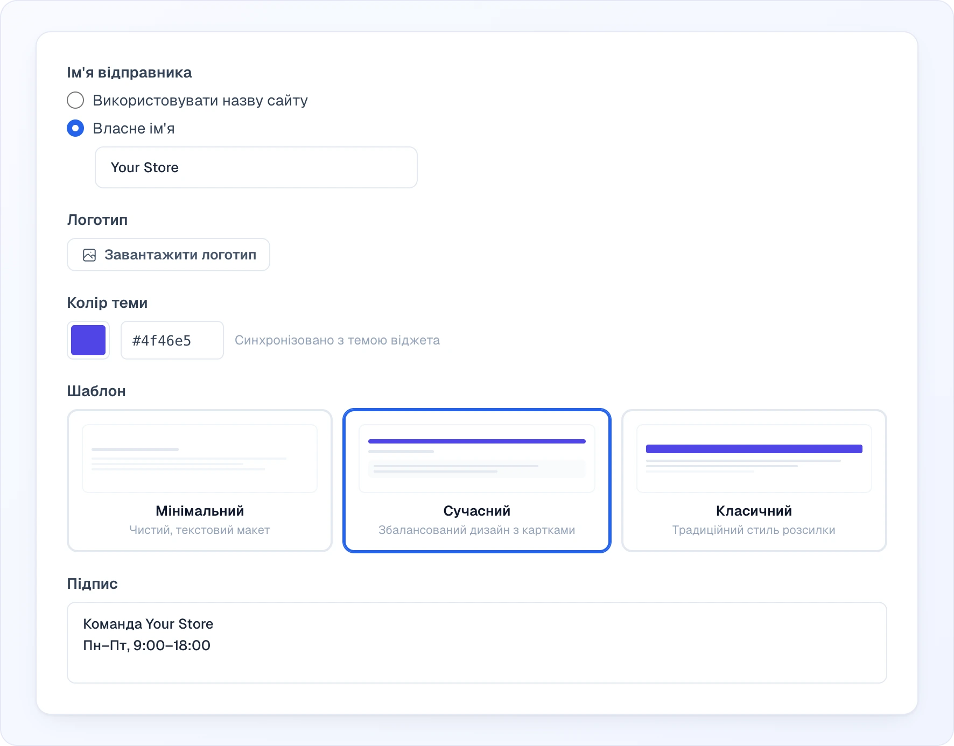Click the image icon in upload logo button
This screenshot has height=746, width=954.
(x=89, y=255)
